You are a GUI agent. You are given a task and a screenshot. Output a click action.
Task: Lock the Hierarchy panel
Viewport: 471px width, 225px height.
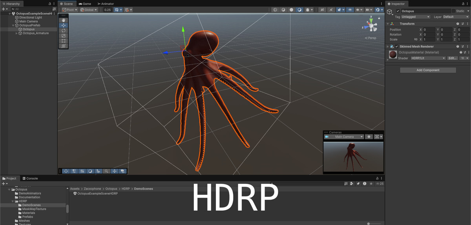pyautogui.click(x=49, y=4)
